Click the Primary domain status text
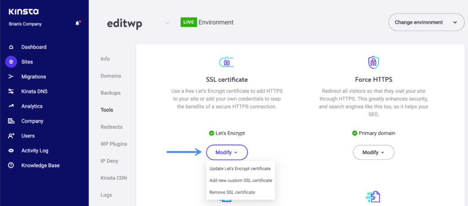The height and width of the screenshot is (206, 468). click(377, 133)
